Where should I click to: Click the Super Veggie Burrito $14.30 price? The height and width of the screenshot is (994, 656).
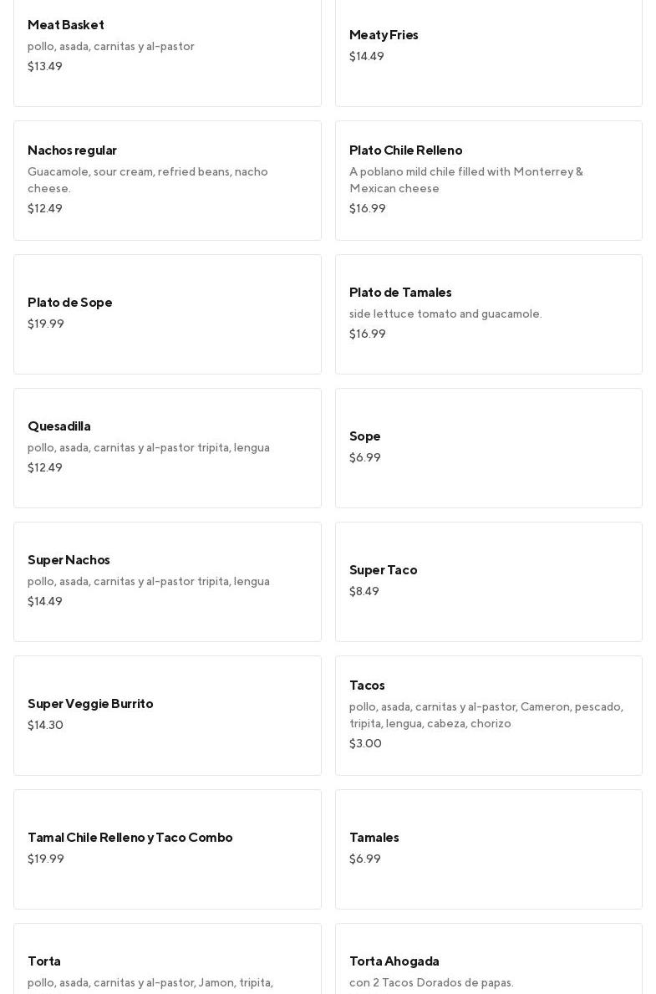pyautogui.click(x=46, y=726)
